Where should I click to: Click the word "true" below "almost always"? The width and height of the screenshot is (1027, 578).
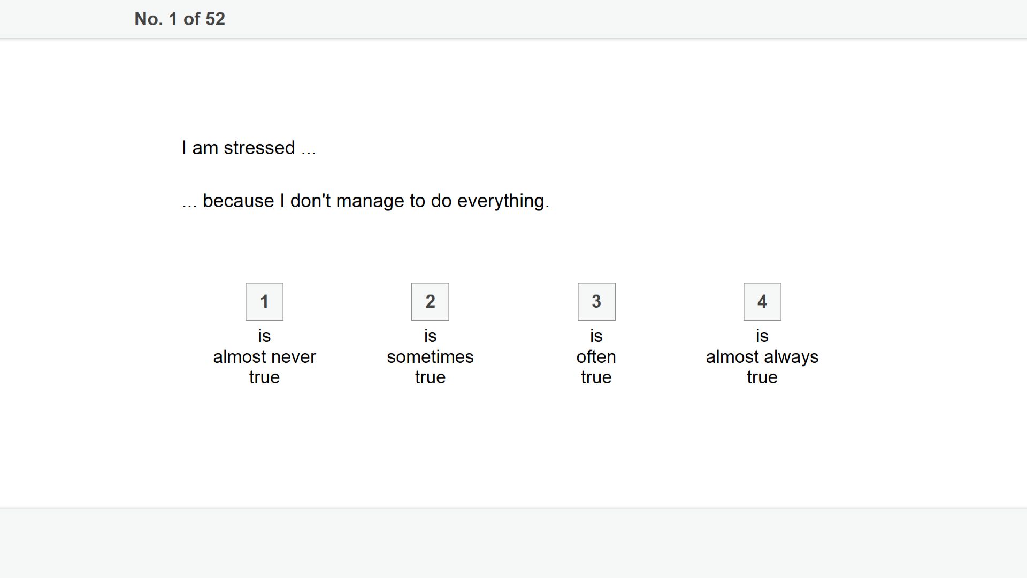tap(762, 377)
